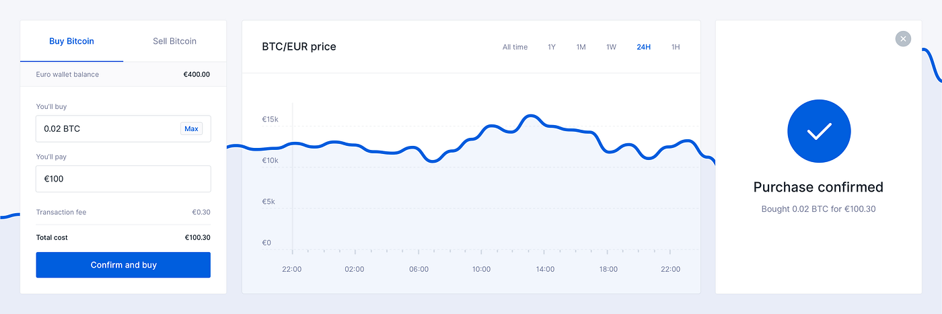Select the 1Y chart range
Image resolution: width=942 pixels, height=314 pixels.
(552, 47)
